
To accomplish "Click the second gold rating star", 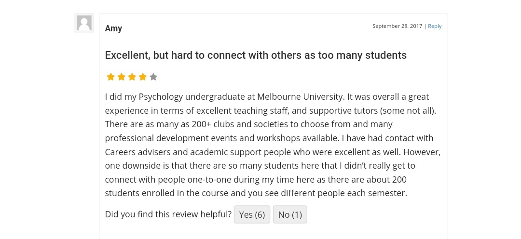I will pos(121,77).
